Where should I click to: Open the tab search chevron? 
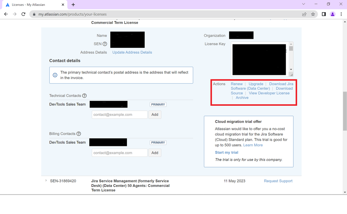[x=304, y=4]
